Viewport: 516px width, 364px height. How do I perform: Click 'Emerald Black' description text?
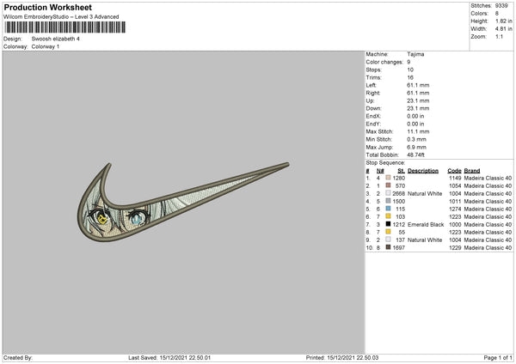pyautogui.click(x=426, y=224)
